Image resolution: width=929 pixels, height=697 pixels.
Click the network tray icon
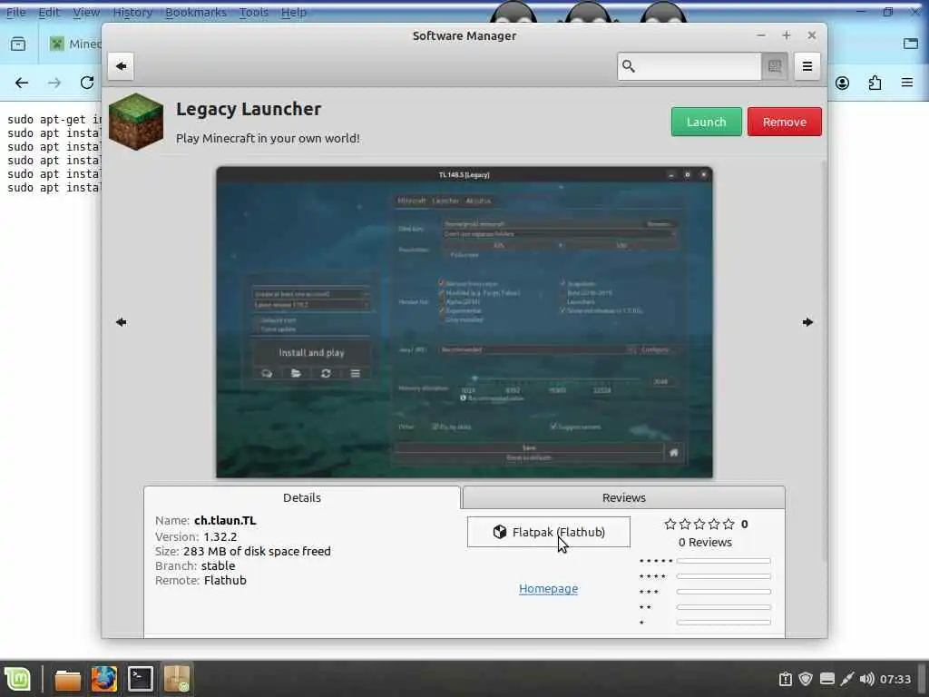pos(847,679)
